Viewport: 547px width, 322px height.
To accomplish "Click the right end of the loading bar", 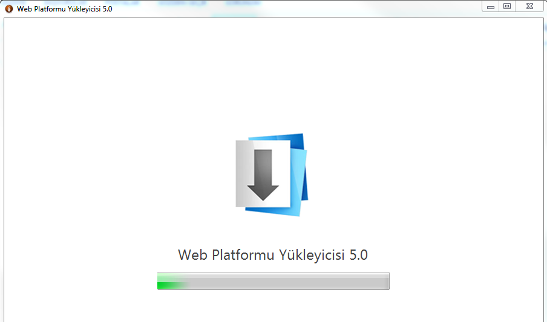I will [x=387, y=282].
